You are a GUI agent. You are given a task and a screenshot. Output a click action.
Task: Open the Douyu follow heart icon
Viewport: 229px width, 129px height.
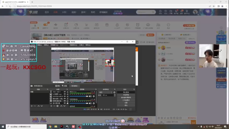165,12
